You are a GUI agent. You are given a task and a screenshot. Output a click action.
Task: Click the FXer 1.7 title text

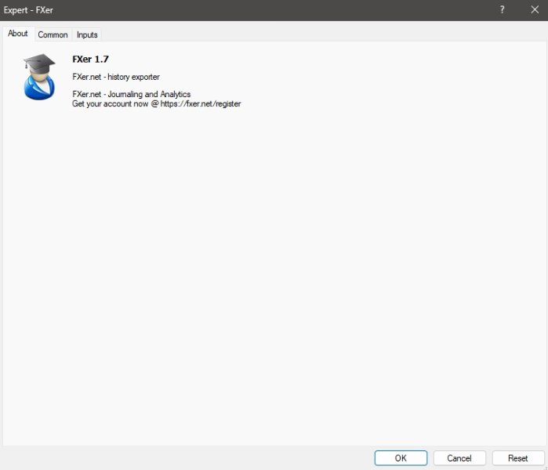(90, 60)
